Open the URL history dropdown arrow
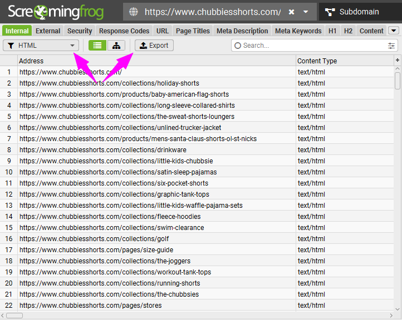The image size is (402, 320). [306, 12]
